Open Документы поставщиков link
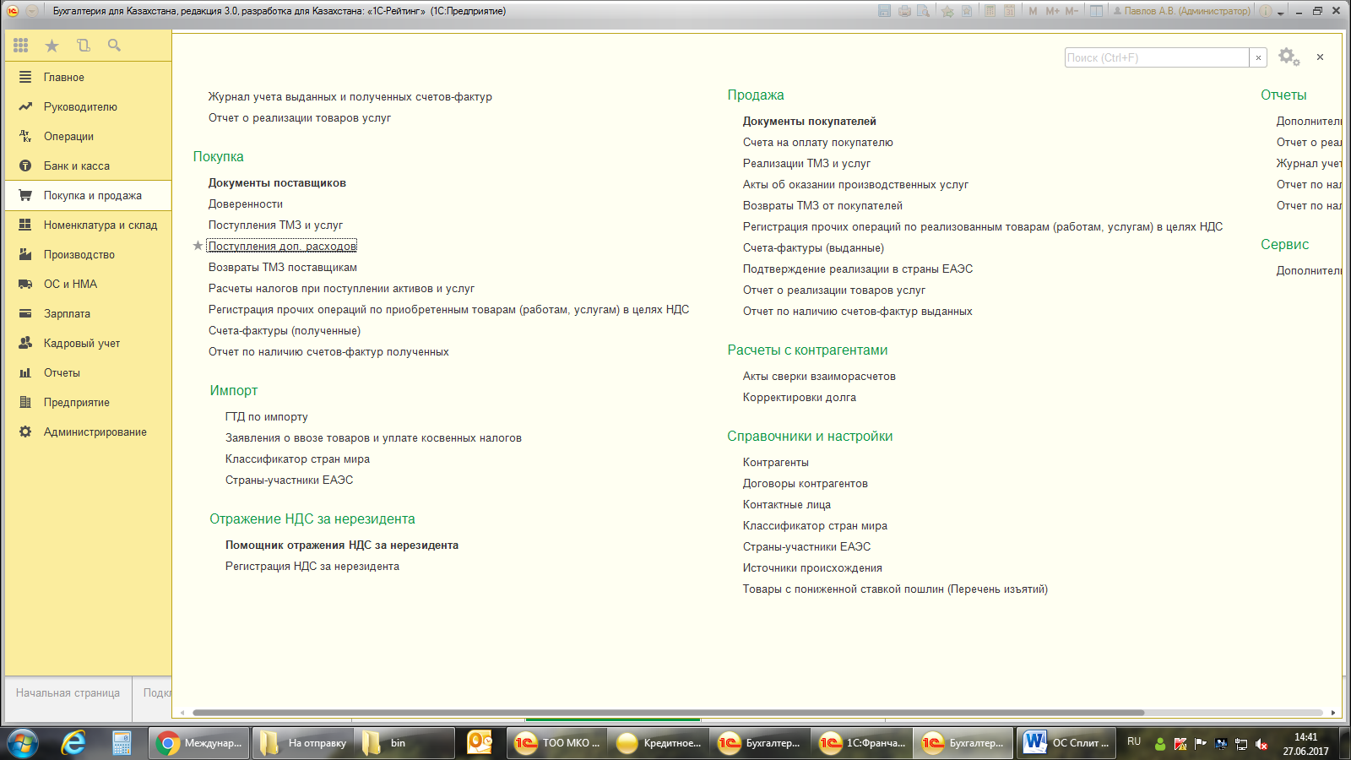 click(277, 183)
